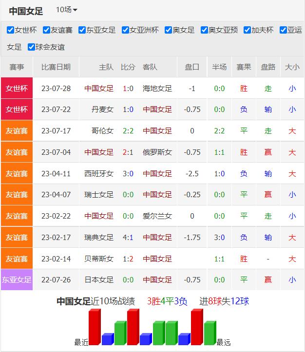Open 西班牙女 team link
This screenshot has height=352, width=305.
99,173
